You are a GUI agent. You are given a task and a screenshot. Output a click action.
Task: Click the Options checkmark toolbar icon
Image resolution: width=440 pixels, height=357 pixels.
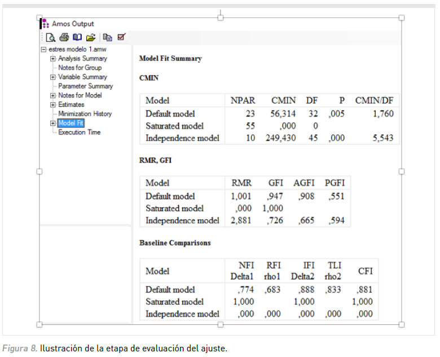pos(121,37)
